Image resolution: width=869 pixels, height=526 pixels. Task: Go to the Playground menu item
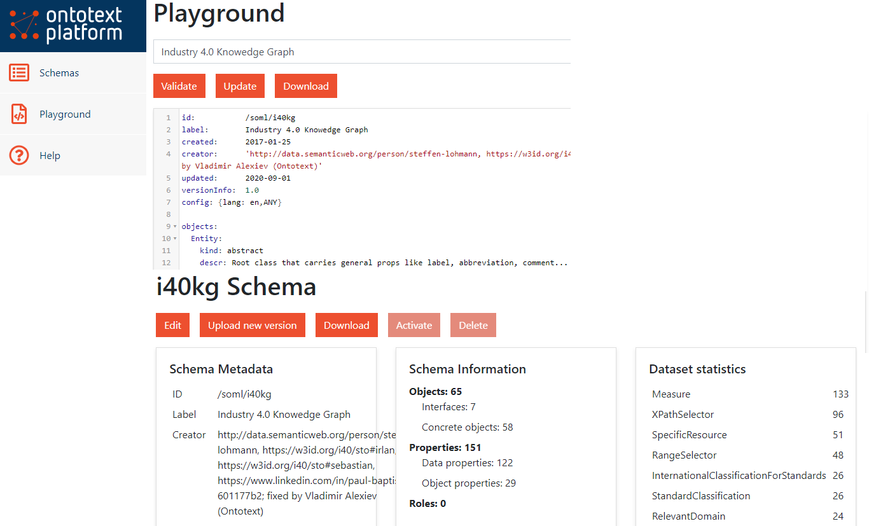click(65, 114)
